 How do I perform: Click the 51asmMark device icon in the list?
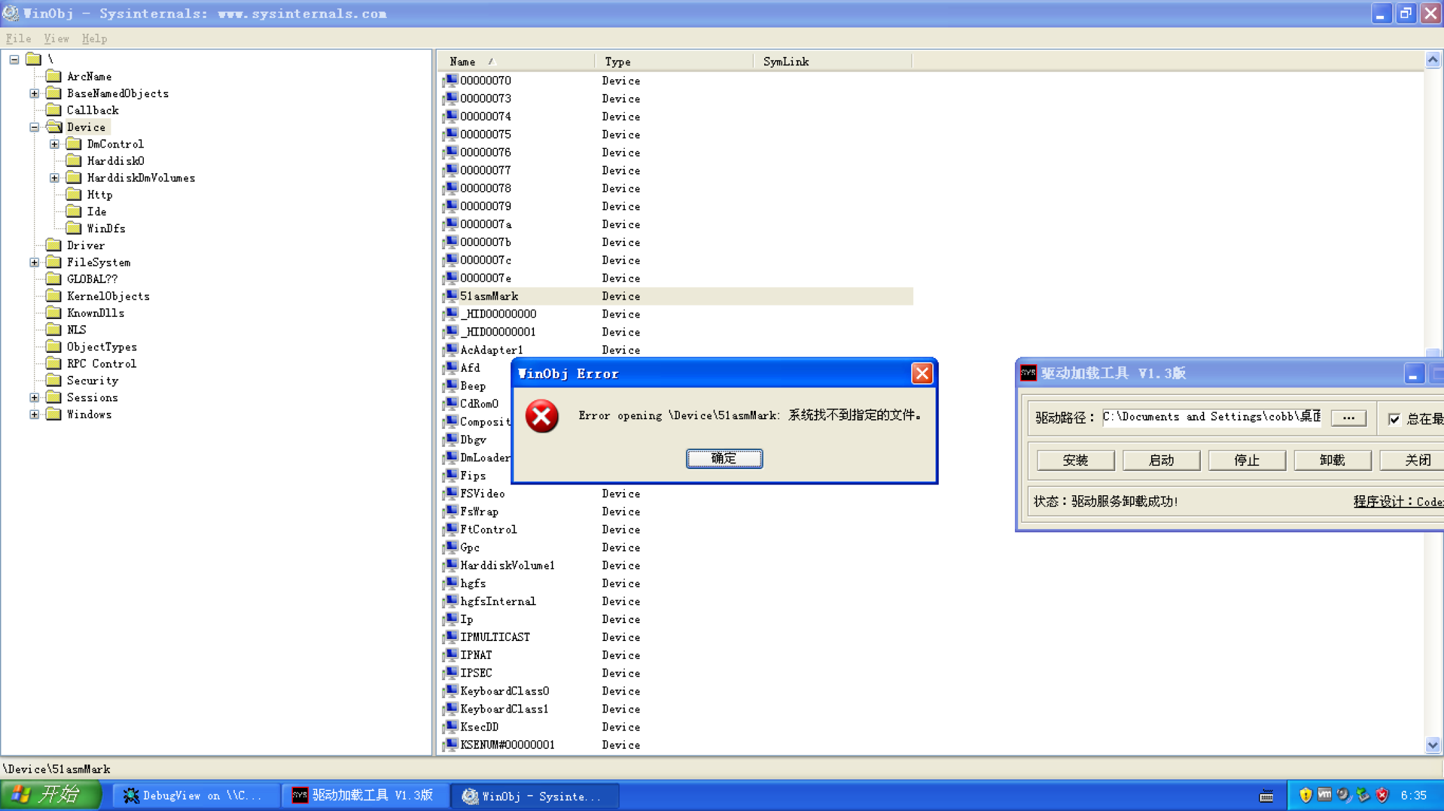tap(451, 296)
